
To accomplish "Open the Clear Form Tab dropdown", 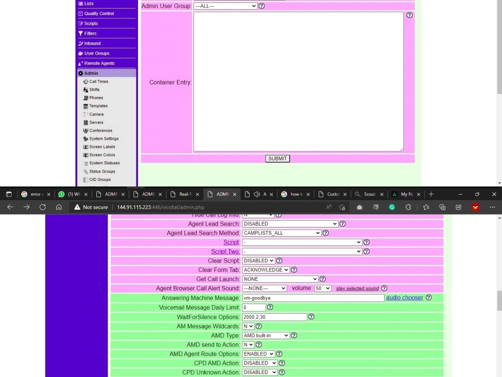I will [266, 270].
